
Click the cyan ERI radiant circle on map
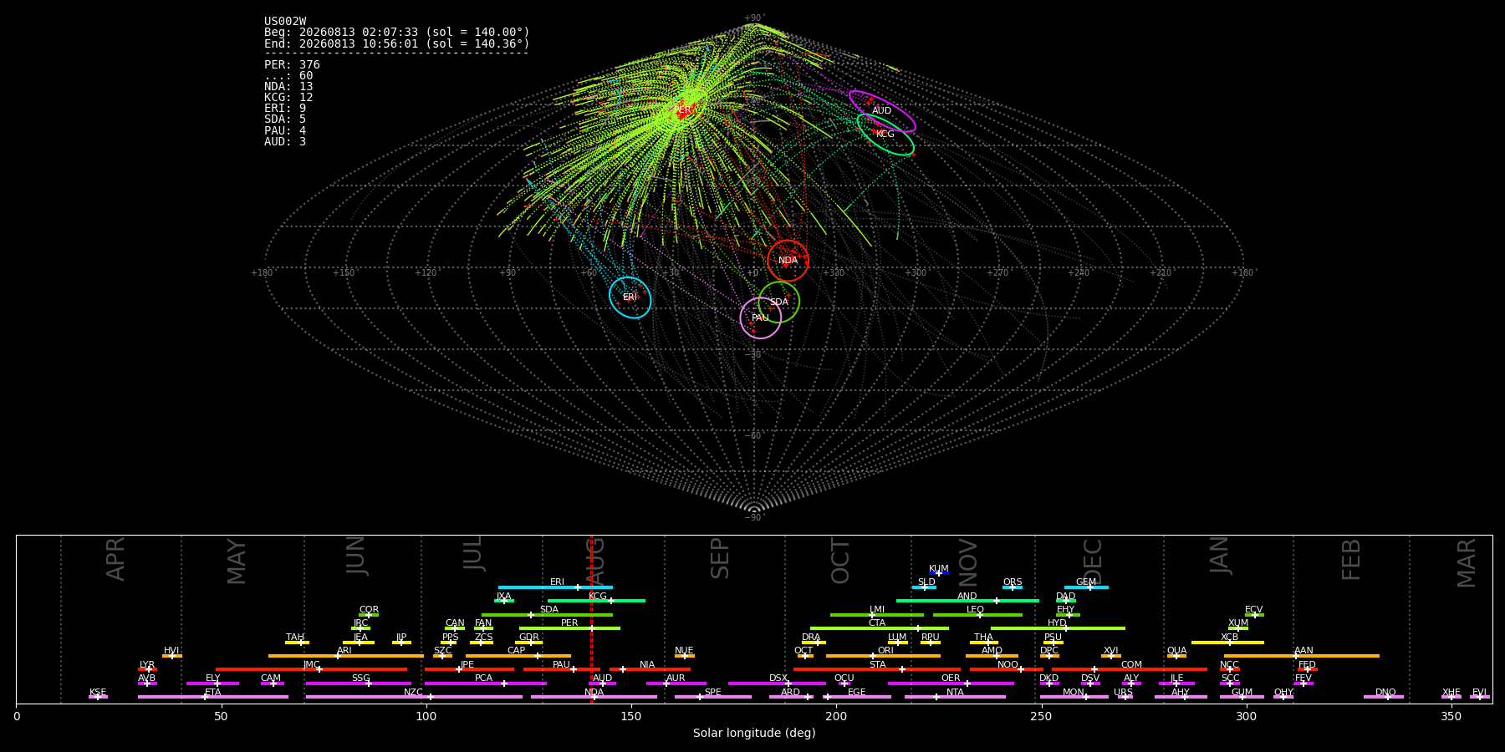pyautogui.click(x=630, y=297)
